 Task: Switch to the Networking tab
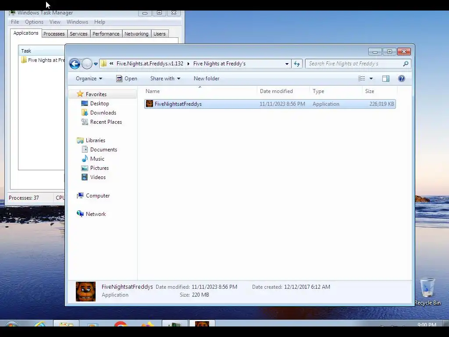point(136,34)
